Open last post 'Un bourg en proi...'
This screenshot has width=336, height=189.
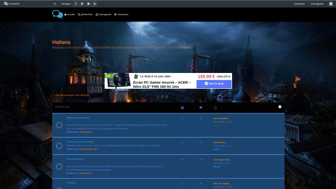tap(223, 160)
